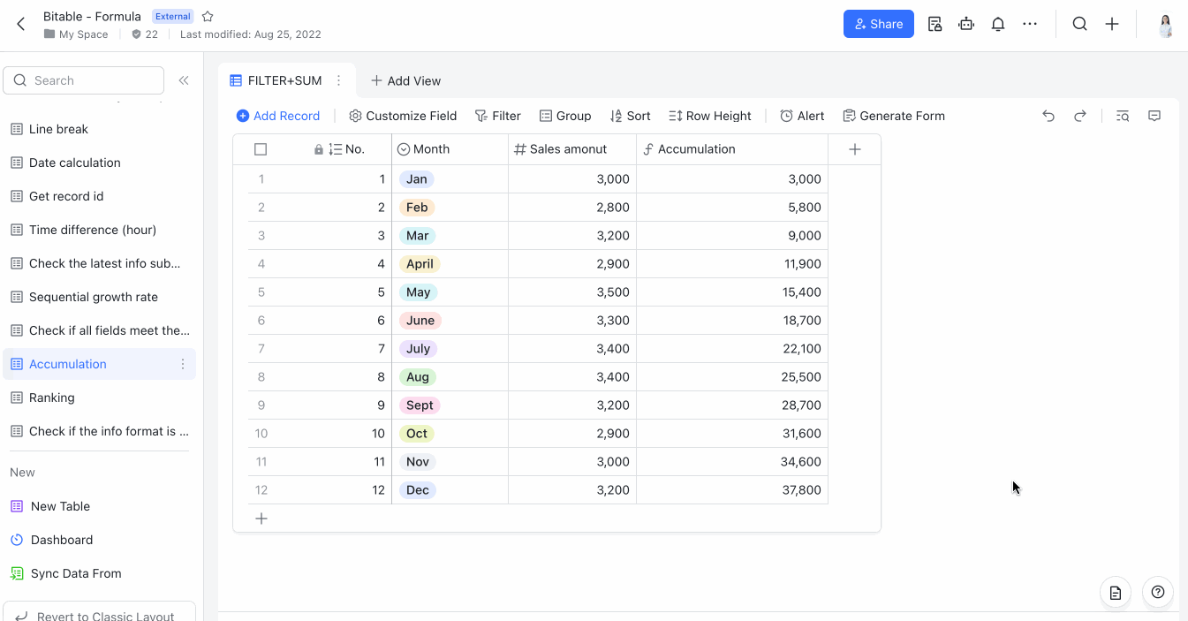Open the automation robot icon
This screenshot has height=621, width=1188.
tap(966, 24)
